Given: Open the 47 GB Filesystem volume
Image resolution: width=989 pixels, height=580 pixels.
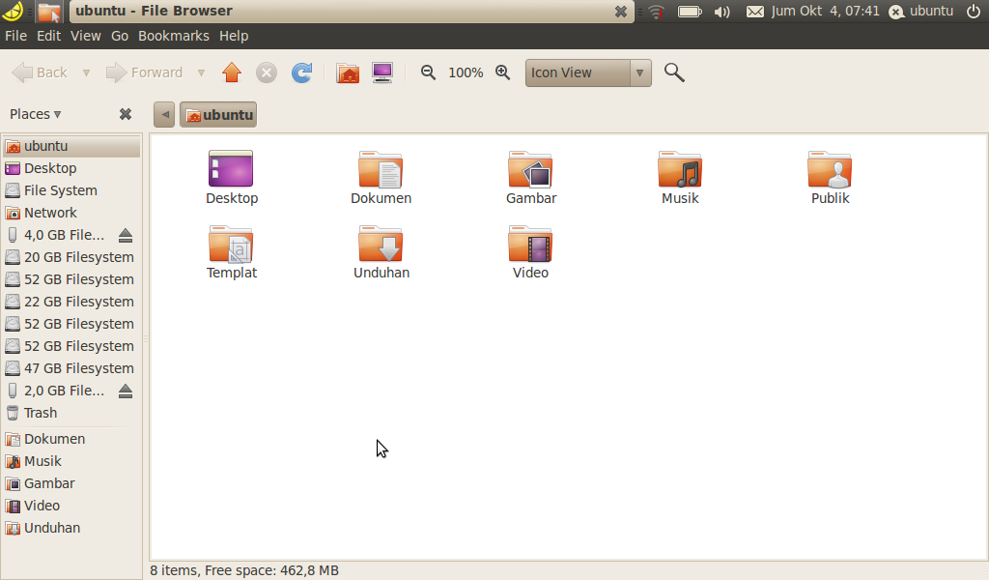Looking at the screenshot, I should pos(71,368).
